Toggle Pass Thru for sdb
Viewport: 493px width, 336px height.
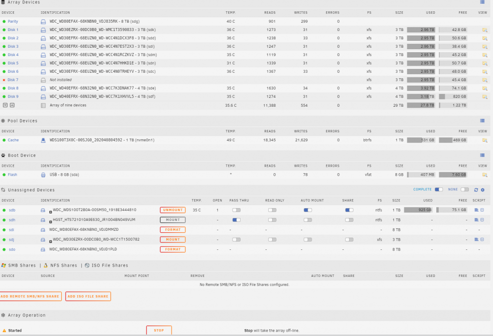237,210
